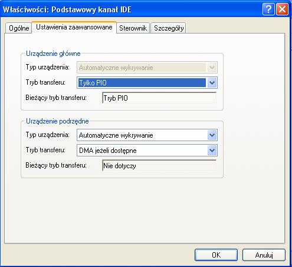Screen dimensions: 292x267
Task: Open the Szczegóły tab
Action: point(169,28)
